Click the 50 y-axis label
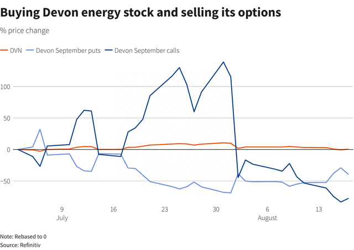The image size is (354, 250). click(7, 118)
